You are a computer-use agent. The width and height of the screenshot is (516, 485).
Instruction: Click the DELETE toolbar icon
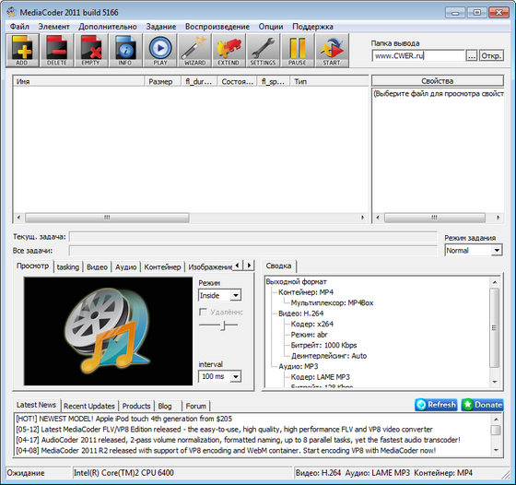click(x=57, y=51)
